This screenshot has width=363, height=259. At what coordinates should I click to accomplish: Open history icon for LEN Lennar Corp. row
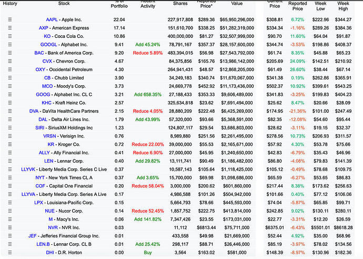tap(9, 161)
